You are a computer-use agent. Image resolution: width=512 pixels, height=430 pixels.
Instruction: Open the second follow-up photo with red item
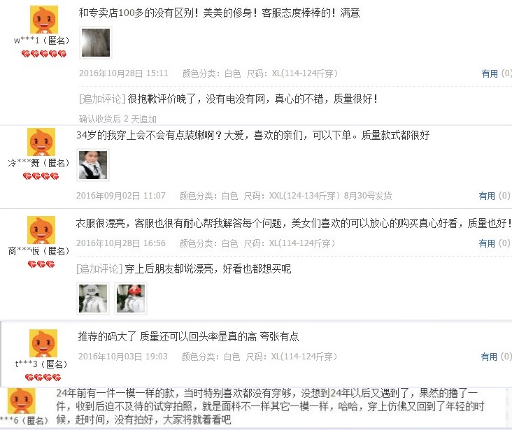coord(131,299)
